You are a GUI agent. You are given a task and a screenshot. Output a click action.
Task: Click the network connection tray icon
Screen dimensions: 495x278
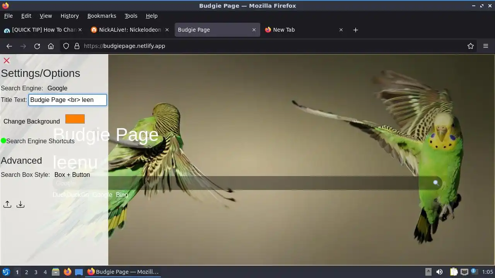464,272
